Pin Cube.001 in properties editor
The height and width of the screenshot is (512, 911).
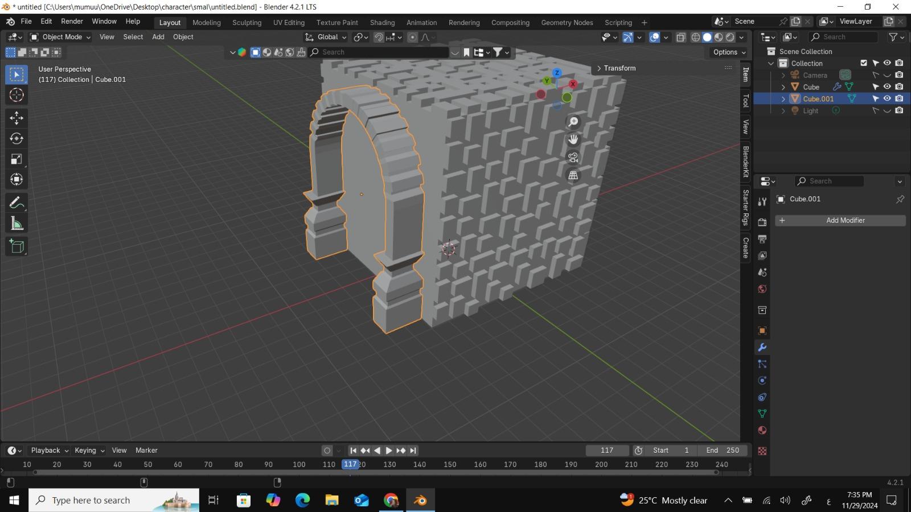coord(900,199)
